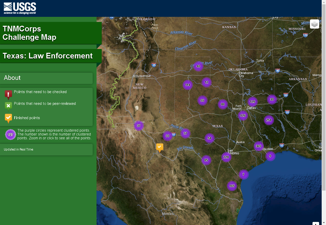This screenshot has height=225, width=326.
Task: Open the map layers switcher icon
Action: coord(315,24)
